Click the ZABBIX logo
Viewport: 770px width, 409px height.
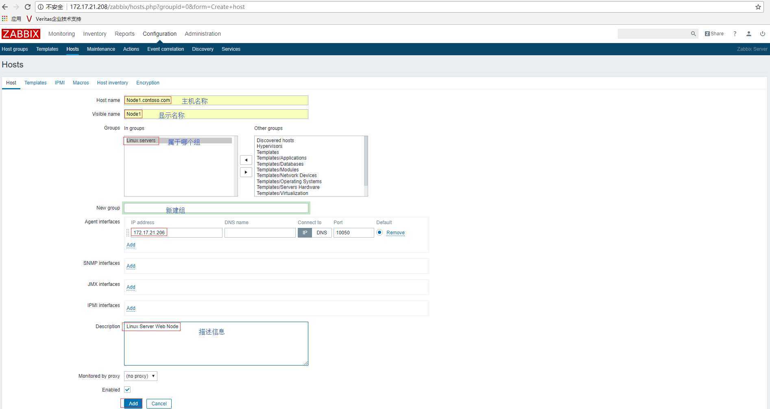[x=21, y=34]
